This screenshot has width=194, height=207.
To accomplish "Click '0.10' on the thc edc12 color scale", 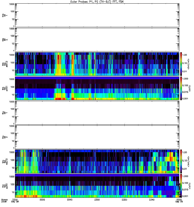I will 185,160.
